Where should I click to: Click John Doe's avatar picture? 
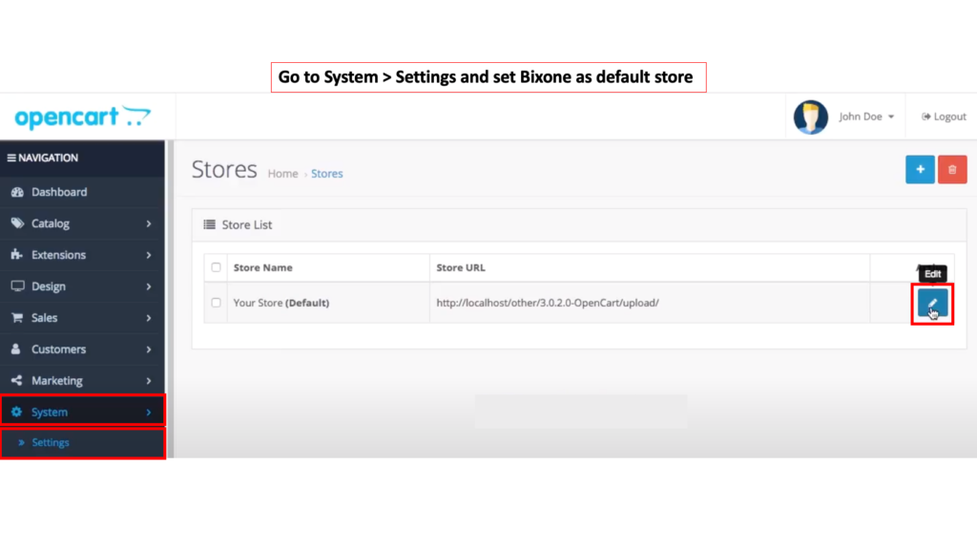point(811,116)
